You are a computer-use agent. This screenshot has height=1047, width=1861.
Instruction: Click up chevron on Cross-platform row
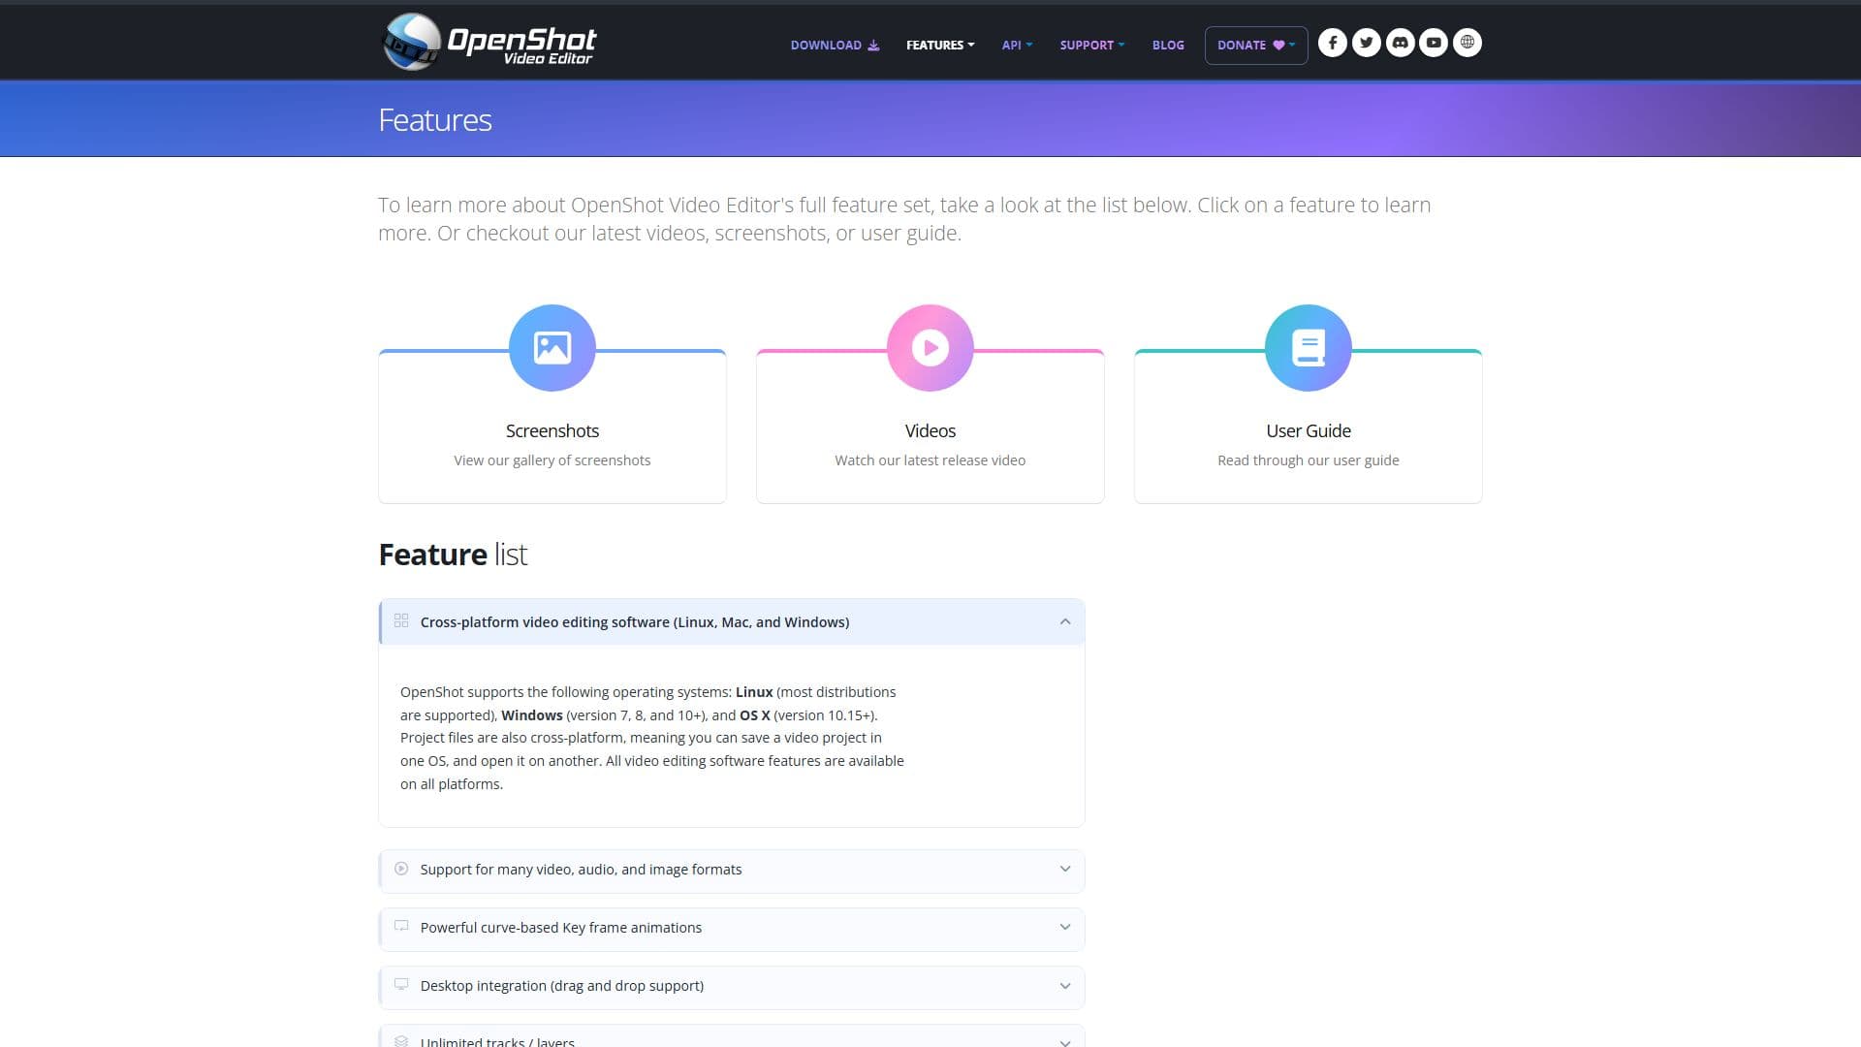click(1065, 622)
